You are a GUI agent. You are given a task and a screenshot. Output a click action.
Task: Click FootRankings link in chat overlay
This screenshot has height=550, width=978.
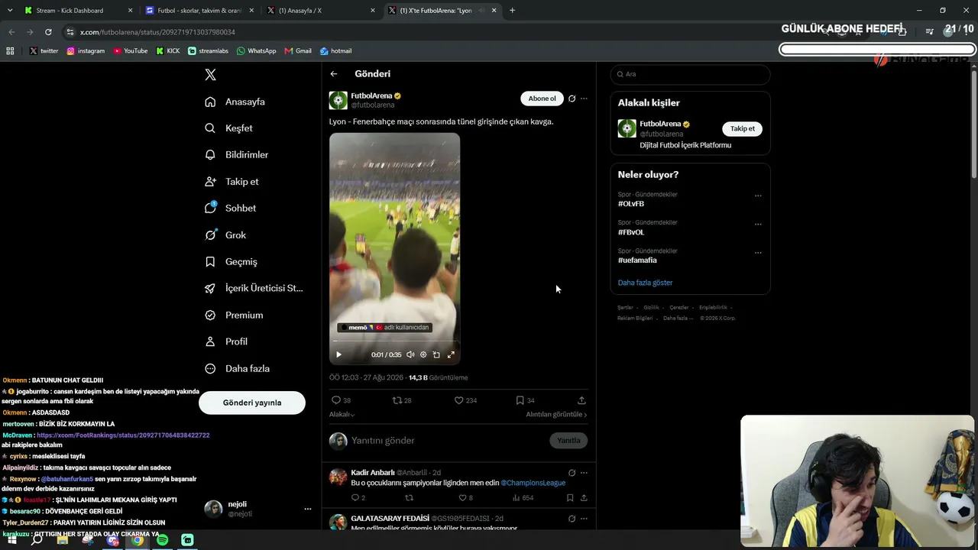[x=123, y=435]
